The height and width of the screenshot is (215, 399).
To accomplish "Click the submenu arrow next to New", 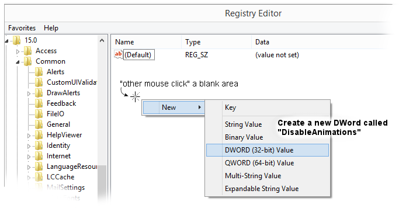I will click(200, 107).
